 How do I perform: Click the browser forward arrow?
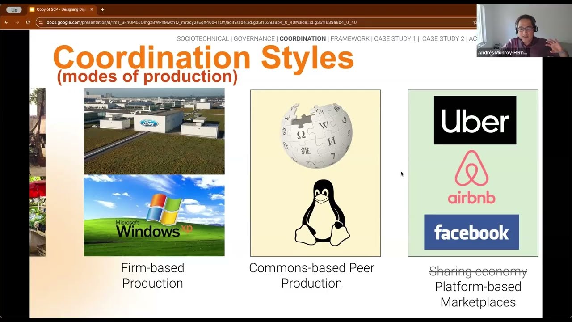(17, 22)
